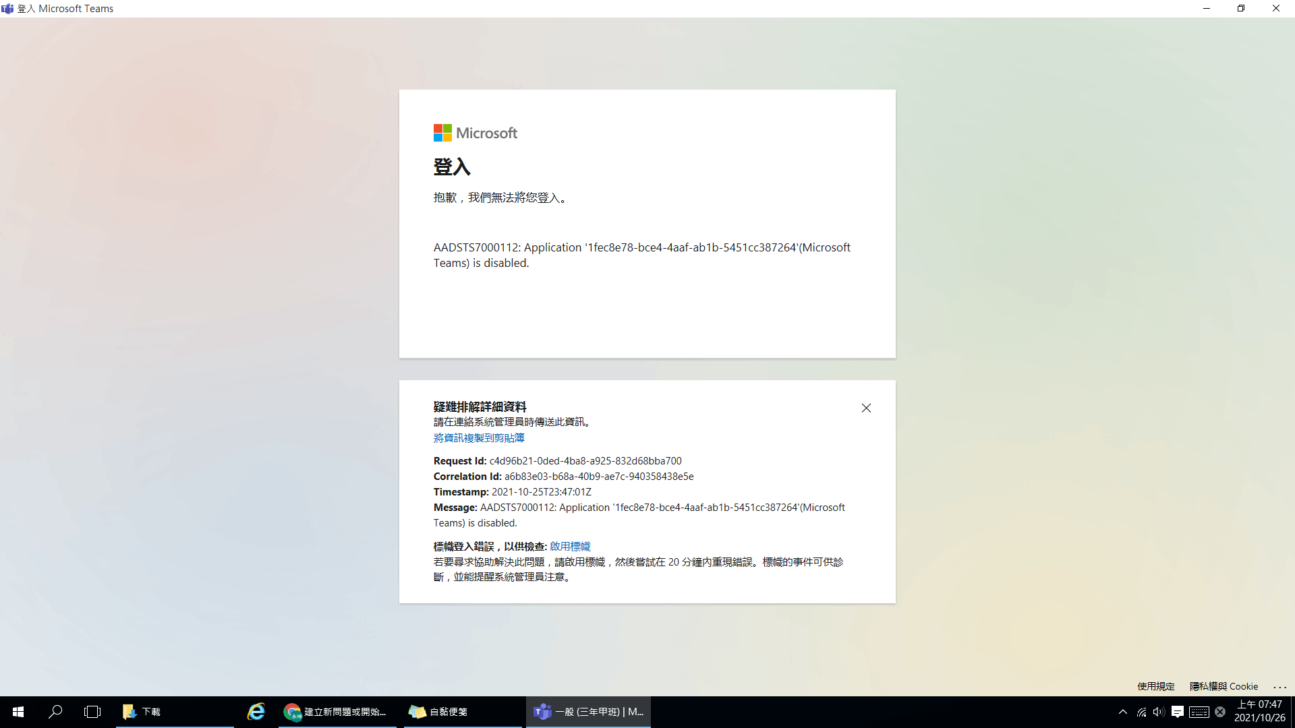Switch to the Teams taskbar window
Screen dimensions: 1295x728
(x=588, y=712)
